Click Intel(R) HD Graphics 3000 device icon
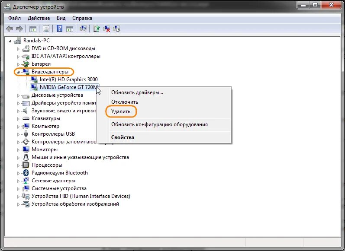The width and height of the screenshot is (345, 251). pos(34,79)
